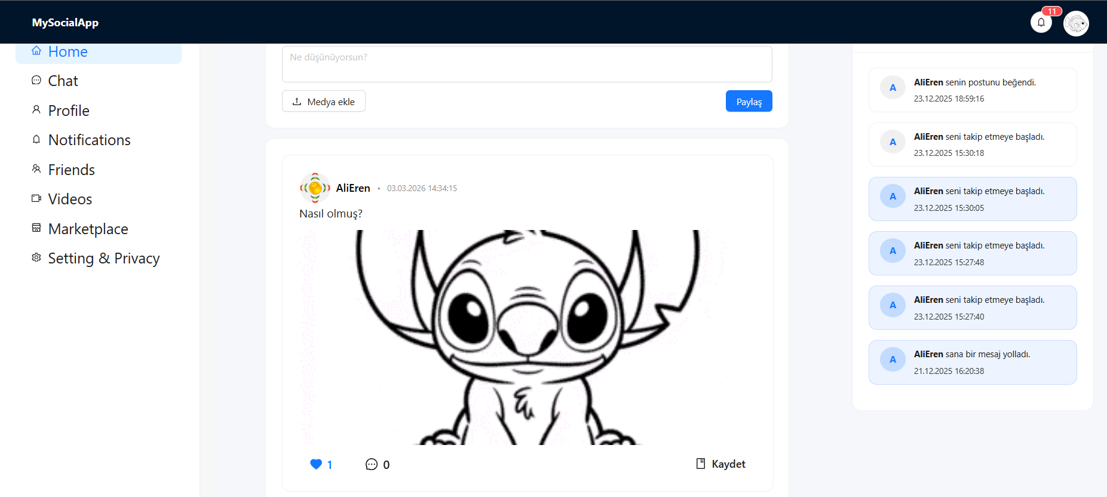Click the timestamp 21.12.2025 16:20:38
The width and height of the screenshot is (1107, 497).
tap(949, 371)
